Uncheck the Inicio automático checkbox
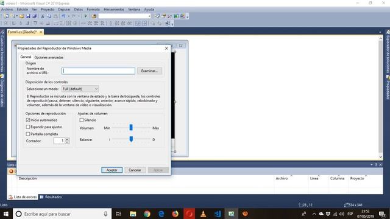The image size is (390, 219). point(28,120)
